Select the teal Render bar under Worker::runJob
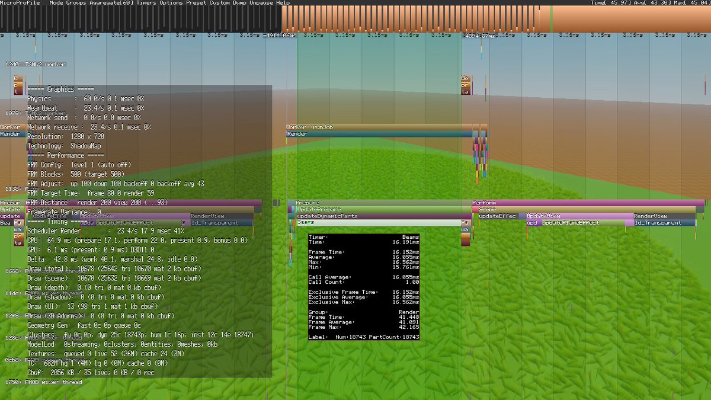711x400 pixels. pos(379,134)
